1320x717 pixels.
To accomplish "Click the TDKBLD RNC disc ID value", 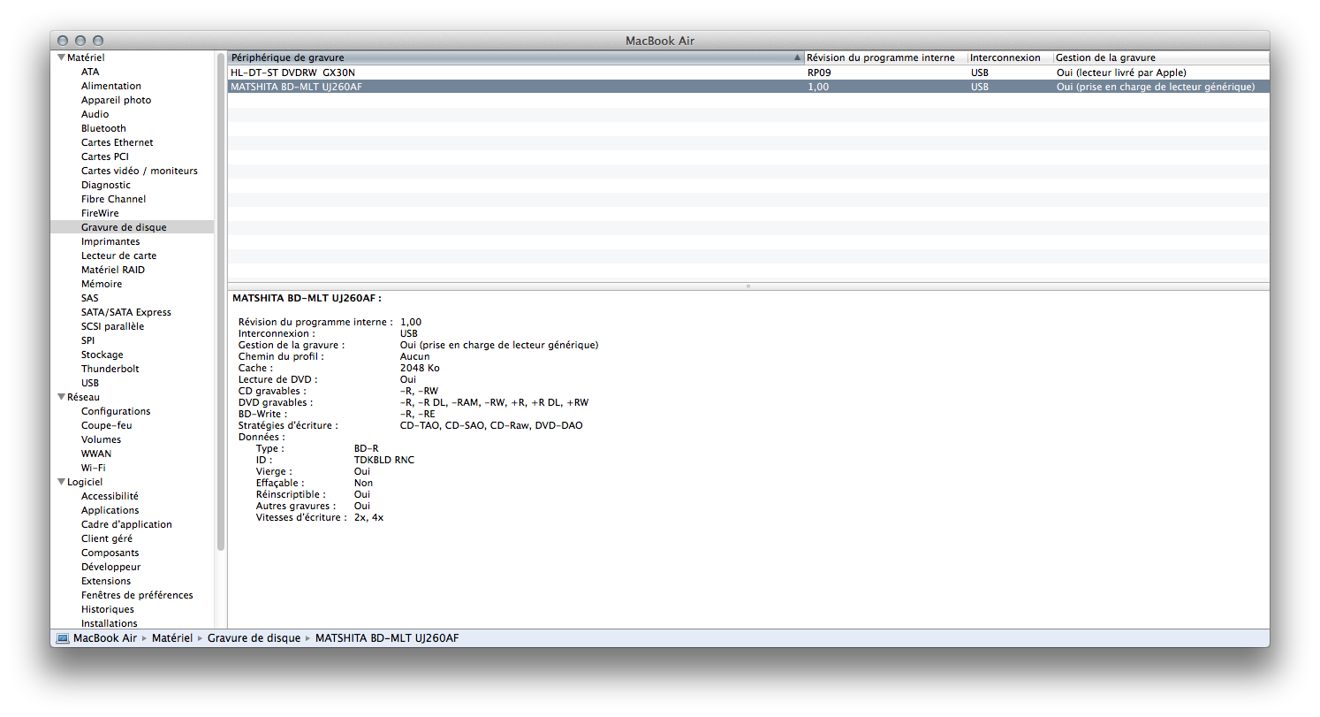I will (384, 460).
